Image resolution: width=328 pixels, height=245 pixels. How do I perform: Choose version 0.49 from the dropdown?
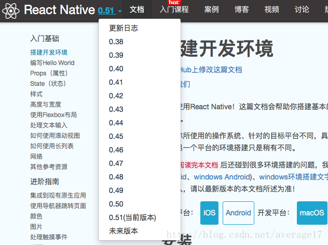[116, 190]
